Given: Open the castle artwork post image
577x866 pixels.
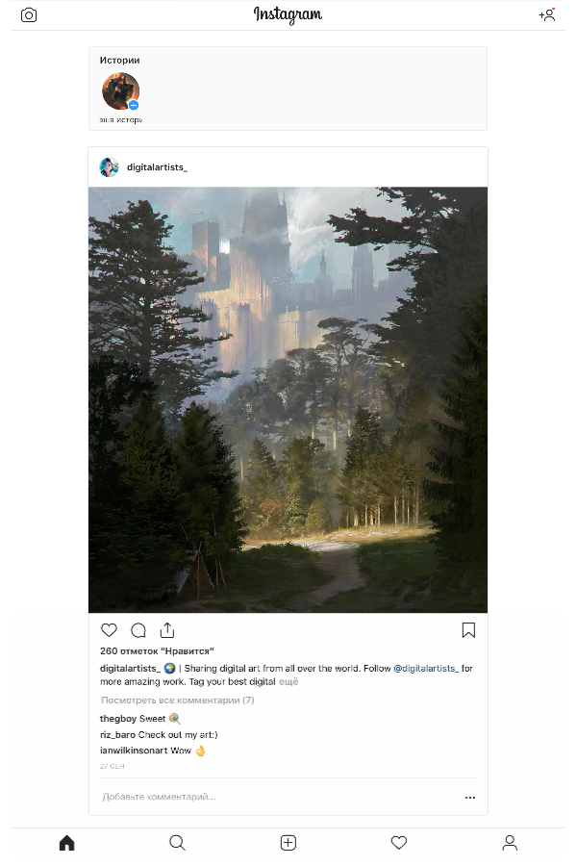Looking at the screenshot, I should click(288, 400).
